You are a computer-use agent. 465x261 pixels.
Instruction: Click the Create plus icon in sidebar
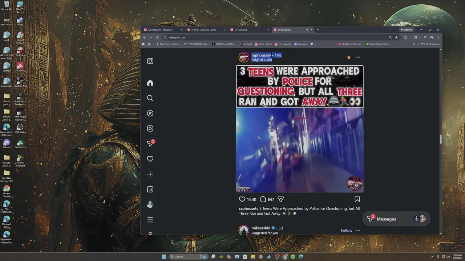(150, 174)
